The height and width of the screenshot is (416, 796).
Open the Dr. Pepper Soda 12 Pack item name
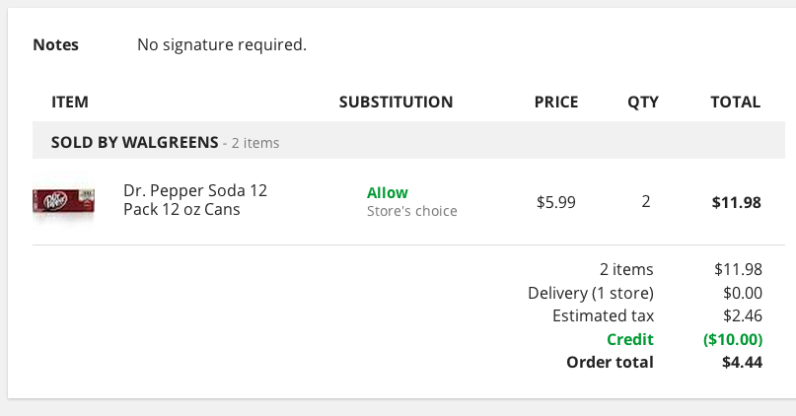point(194,200)
